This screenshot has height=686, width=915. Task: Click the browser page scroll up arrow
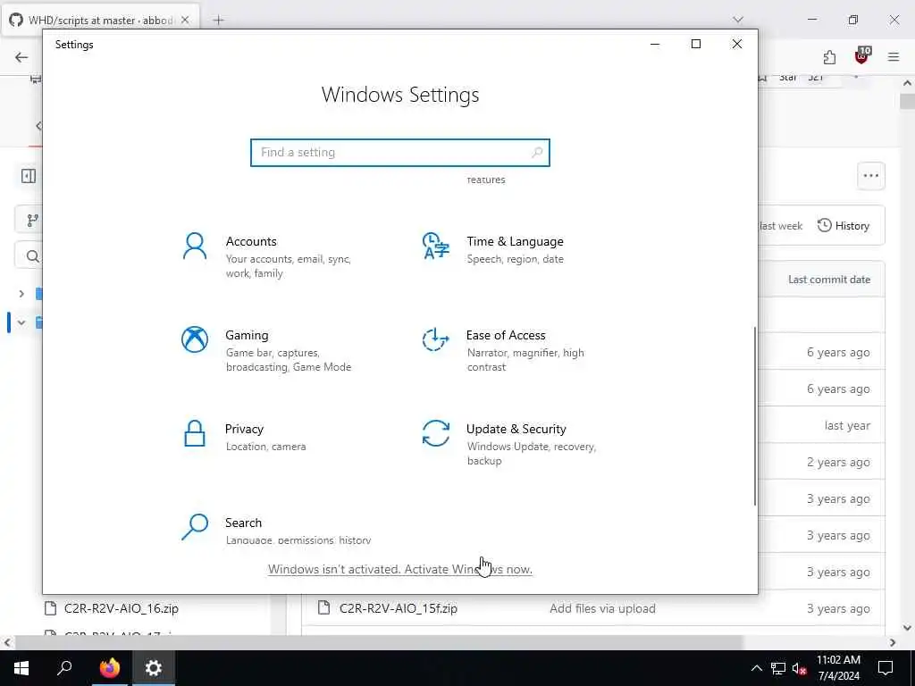coord(907,83)
